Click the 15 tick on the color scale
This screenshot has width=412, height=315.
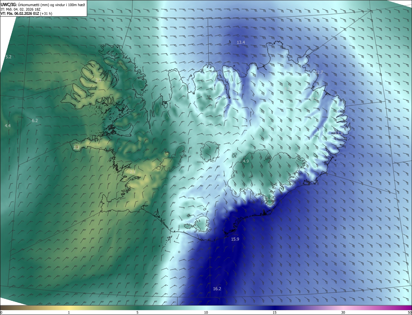pos(275,312)
